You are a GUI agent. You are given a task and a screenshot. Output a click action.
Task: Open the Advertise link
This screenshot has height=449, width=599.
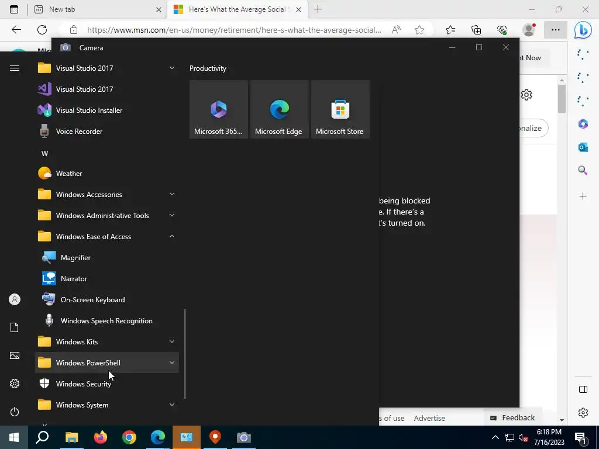pos(429,418)
